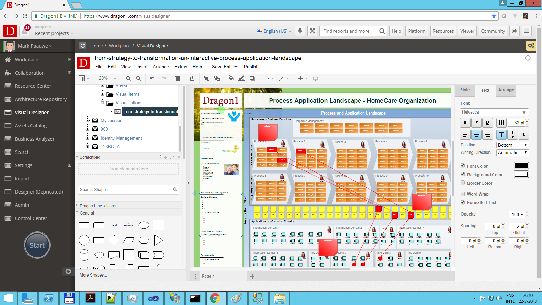Enable the Word Wrap checkbox

[463, 194]
